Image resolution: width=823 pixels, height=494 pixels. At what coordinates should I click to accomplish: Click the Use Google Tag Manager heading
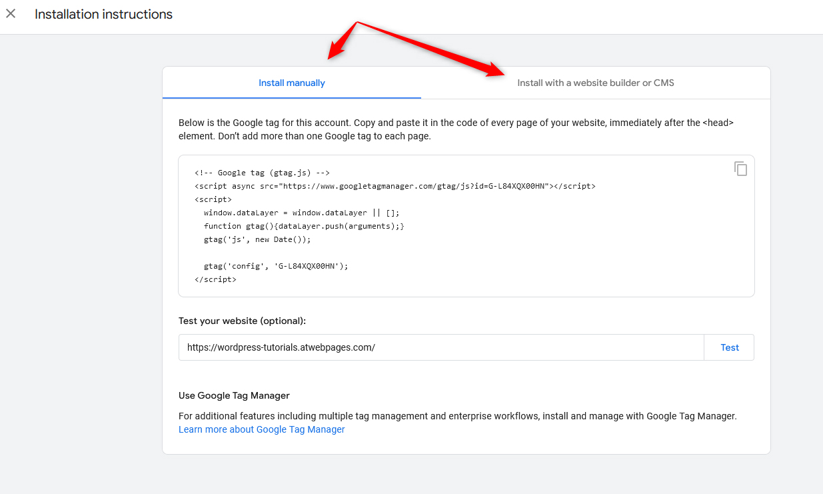234,395
